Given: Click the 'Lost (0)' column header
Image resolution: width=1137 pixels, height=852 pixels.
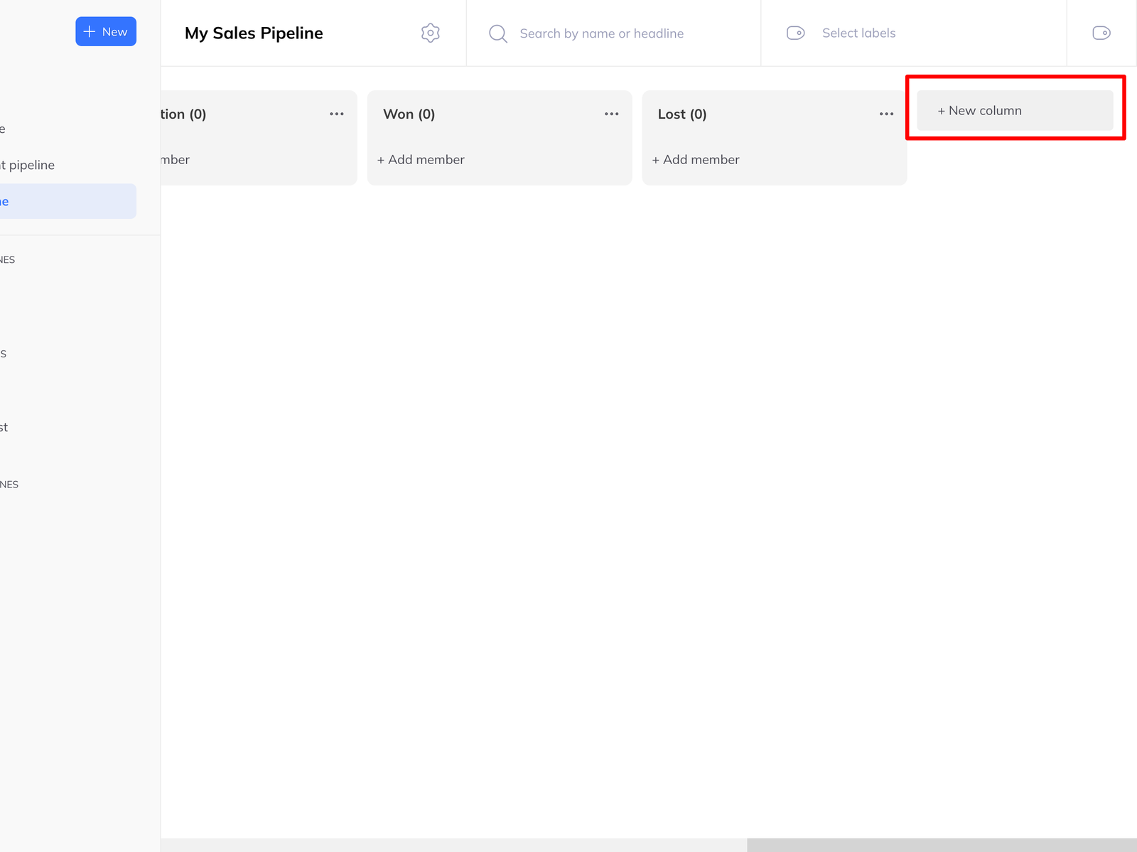Looking at the screenshot, I should 682,114.
